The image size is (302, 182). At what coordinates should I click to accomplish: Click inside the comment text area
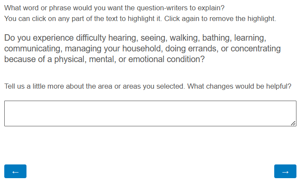pyautogui.click(x=150, y=113)
